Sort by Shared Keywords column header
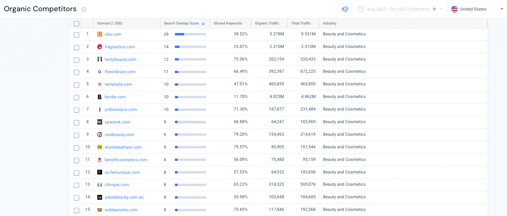 pos(228,23)
